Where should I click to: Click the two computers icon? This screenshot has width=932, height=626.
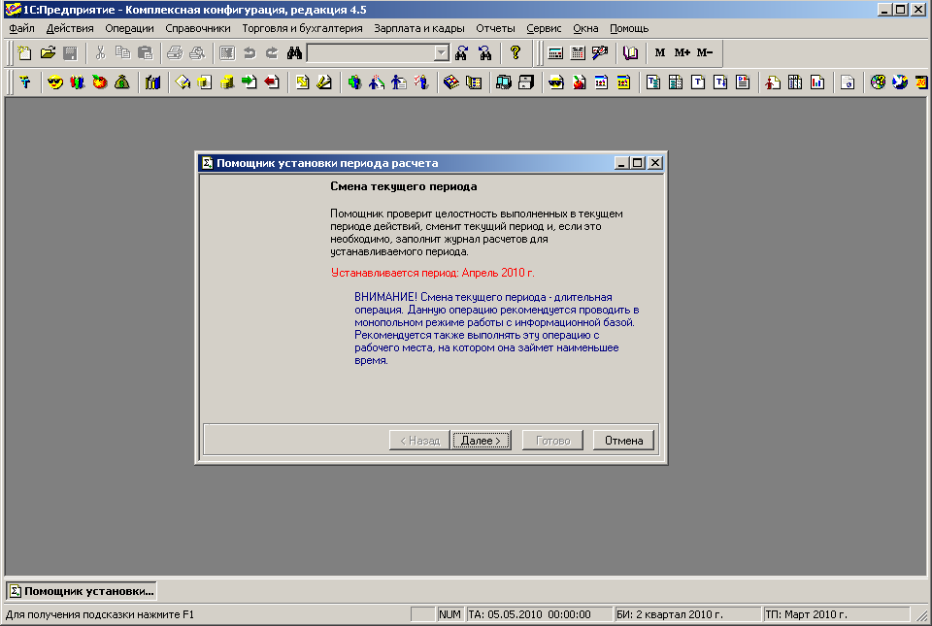pyautogui.click(x=504, y=82)
